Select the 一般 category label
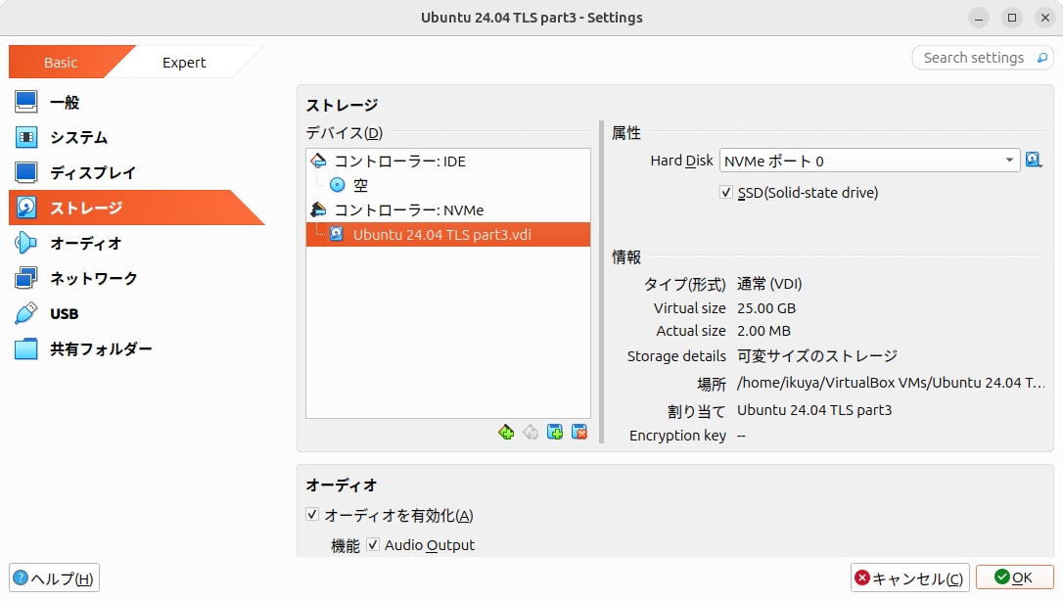This screenshot has height=601, width=1063. pos(65,103)
